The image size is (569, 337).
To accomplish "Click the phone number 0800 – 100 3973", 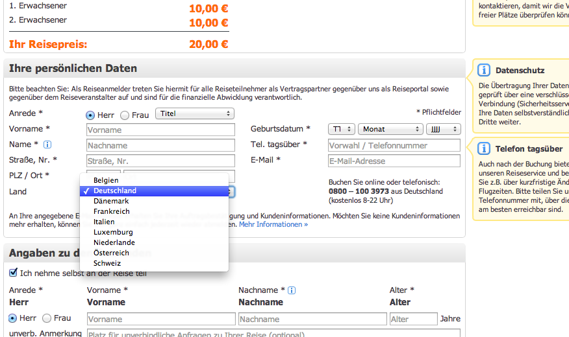I will click(x=359, y=191).
